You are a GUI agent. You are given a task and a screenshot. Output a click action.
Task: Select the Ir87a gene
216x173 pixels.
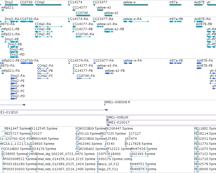(x=176, y=5)
